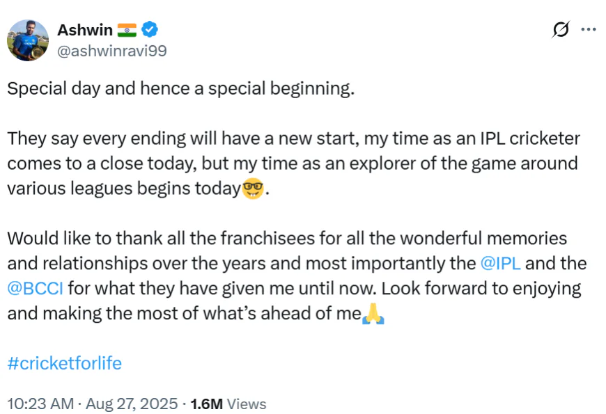Click the nerd face emoji after 'today'
Screen dimensions: 606x414
point(253,189)
